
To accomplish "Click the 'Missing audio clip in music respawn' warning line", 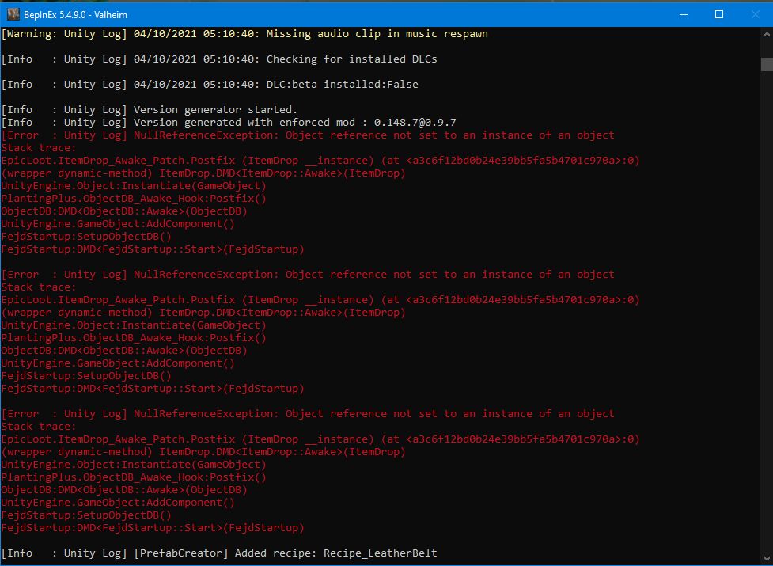I will [245, 34].
